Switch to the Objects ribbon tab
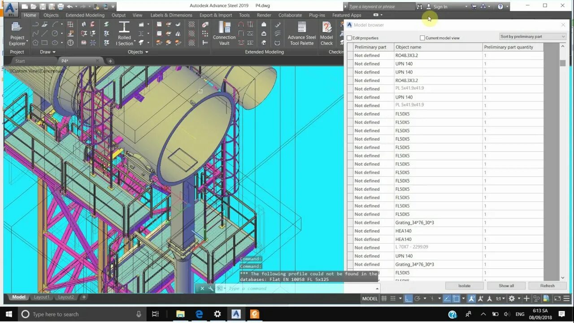This screenshot has width=574, height=323. (51, 15)
